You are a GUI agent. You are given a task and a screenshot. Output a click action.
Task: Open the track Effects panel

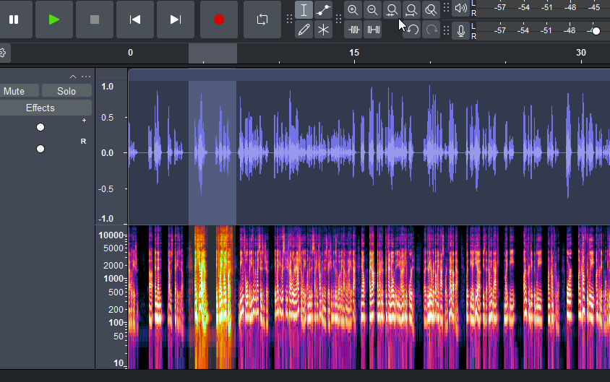point(40,108)
